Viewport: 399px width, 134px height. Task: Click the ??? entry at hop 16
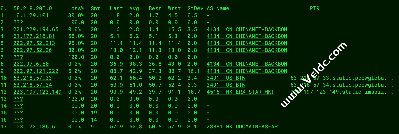pyautogui.click(x=18, y=120)
